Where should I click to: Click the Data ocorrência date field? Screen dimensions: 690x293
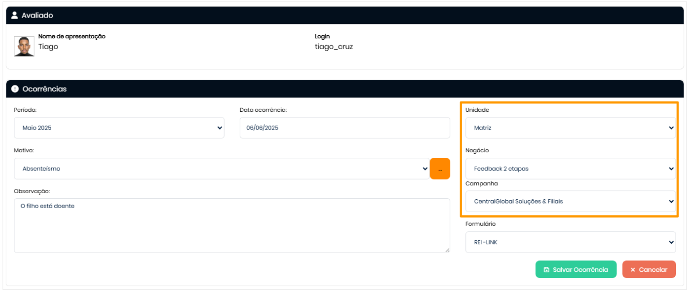[x=344, y=128]
